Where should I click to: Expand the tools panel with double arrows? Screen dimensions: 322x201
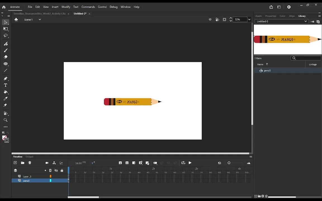[2, 13]
